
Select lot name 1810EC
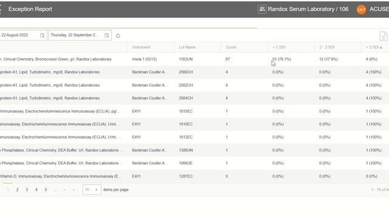click(186, 124)
